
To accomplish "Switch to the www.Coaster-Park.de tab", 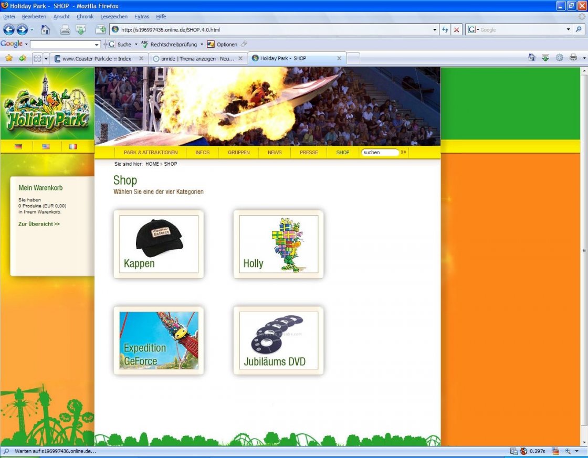I will tap(99, 58).
